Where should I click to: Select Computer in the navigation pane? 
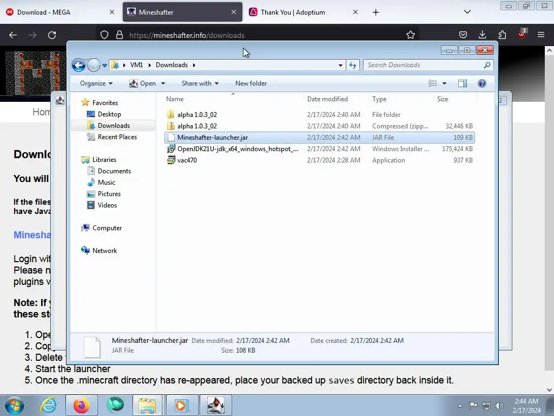click(x=107, y=228)
